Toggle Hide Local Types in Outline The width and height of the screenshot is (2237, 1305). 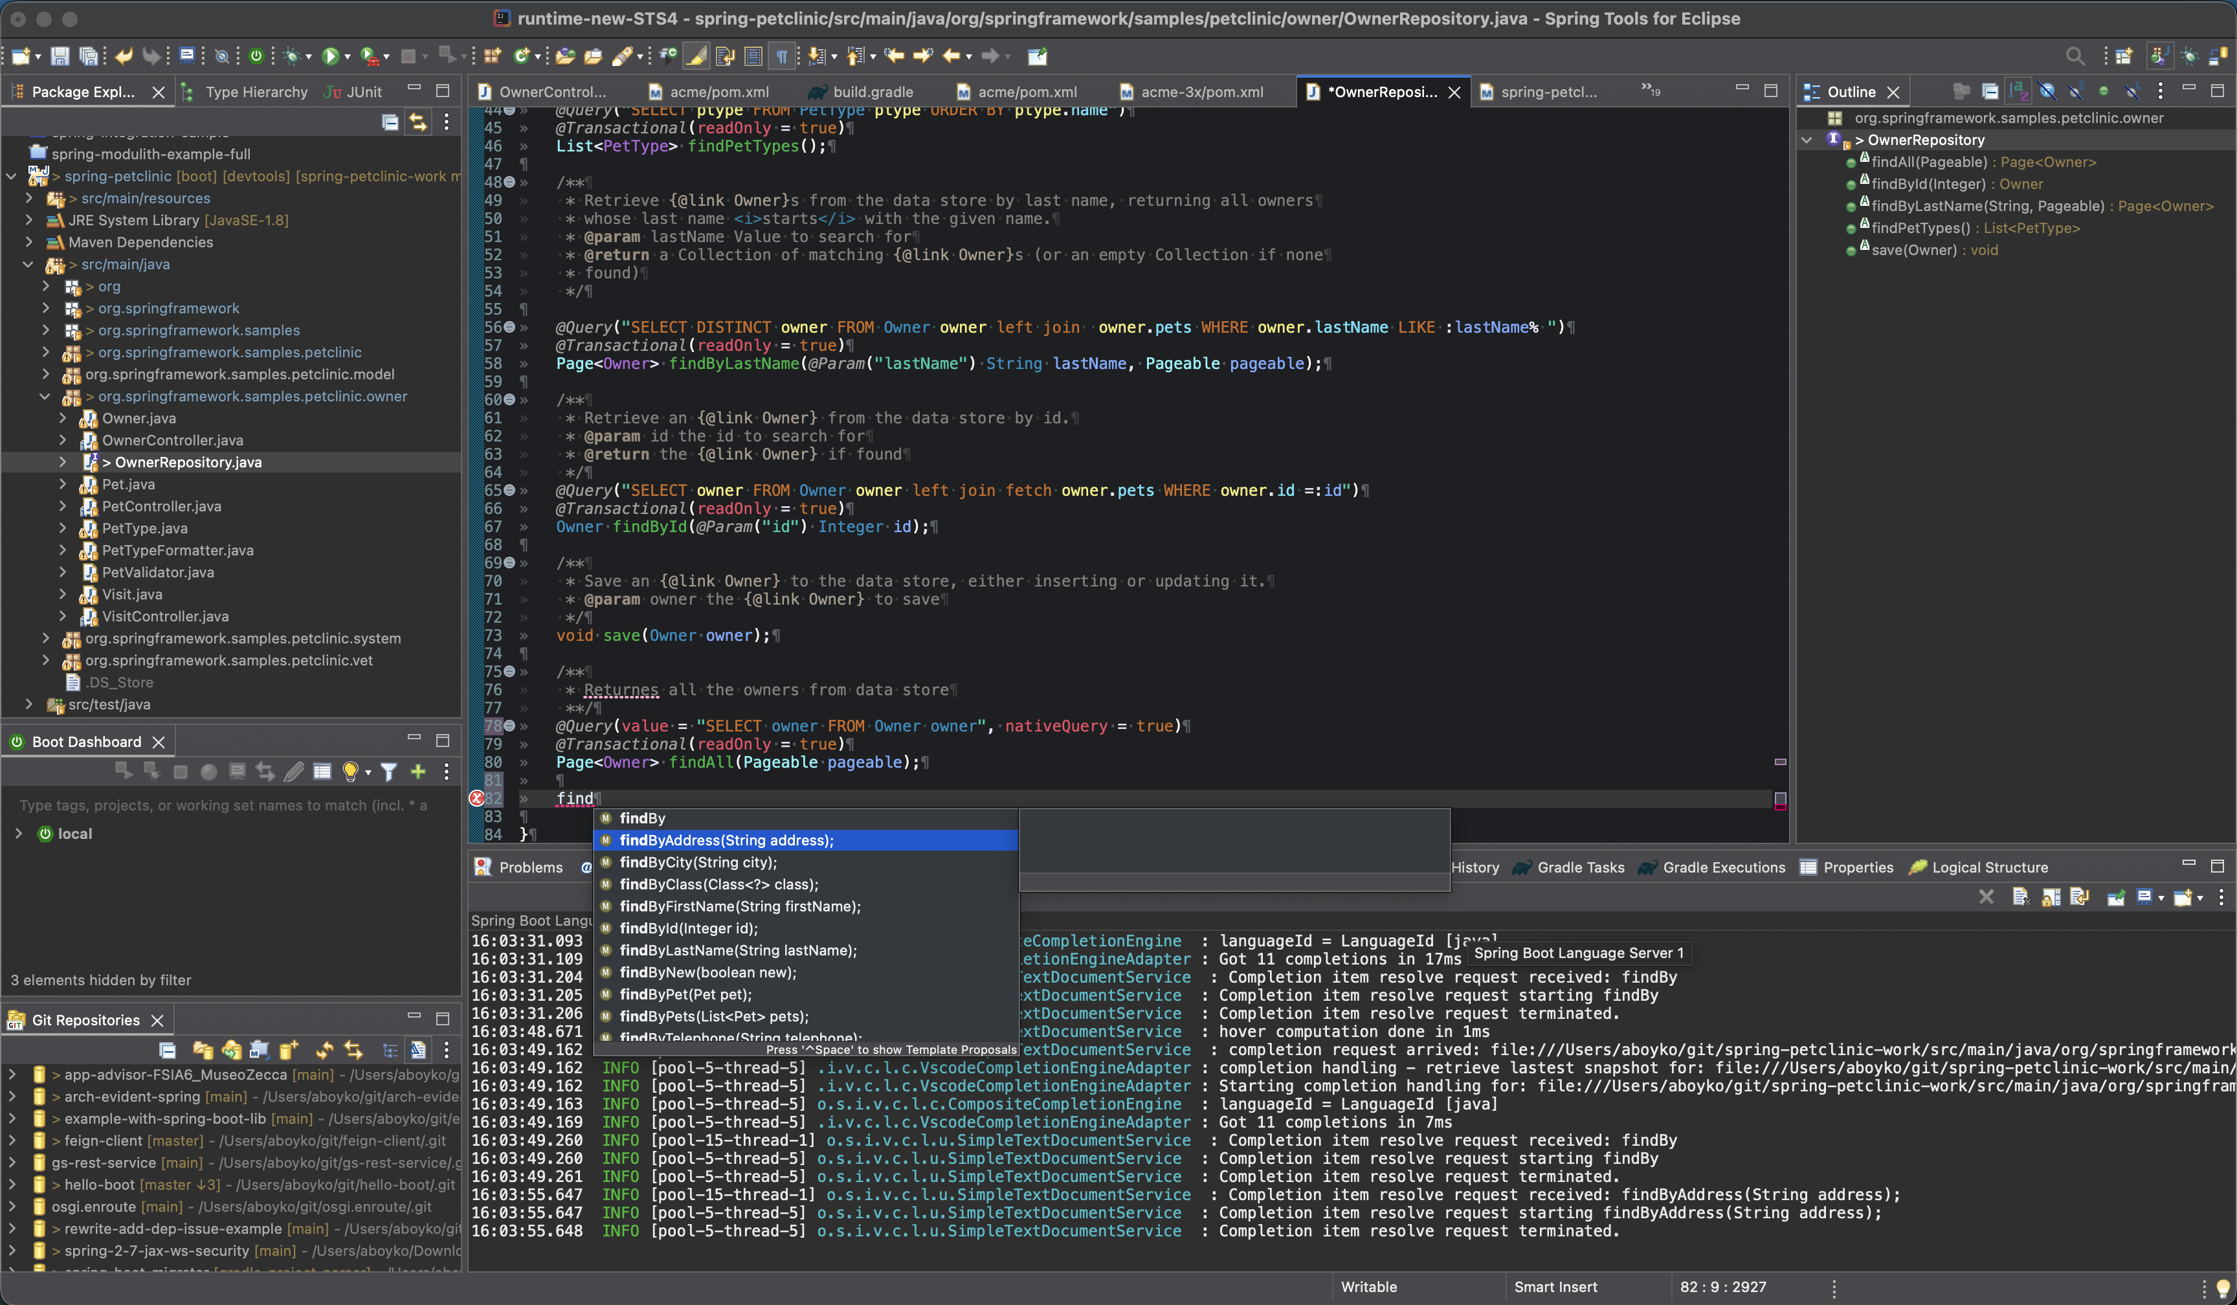pyautogui.click(x=2131, y=91)
